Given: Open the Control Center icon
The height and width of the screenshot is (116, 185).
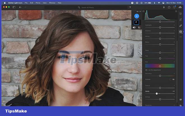Looking at the screenshot, I should point(163,3).
